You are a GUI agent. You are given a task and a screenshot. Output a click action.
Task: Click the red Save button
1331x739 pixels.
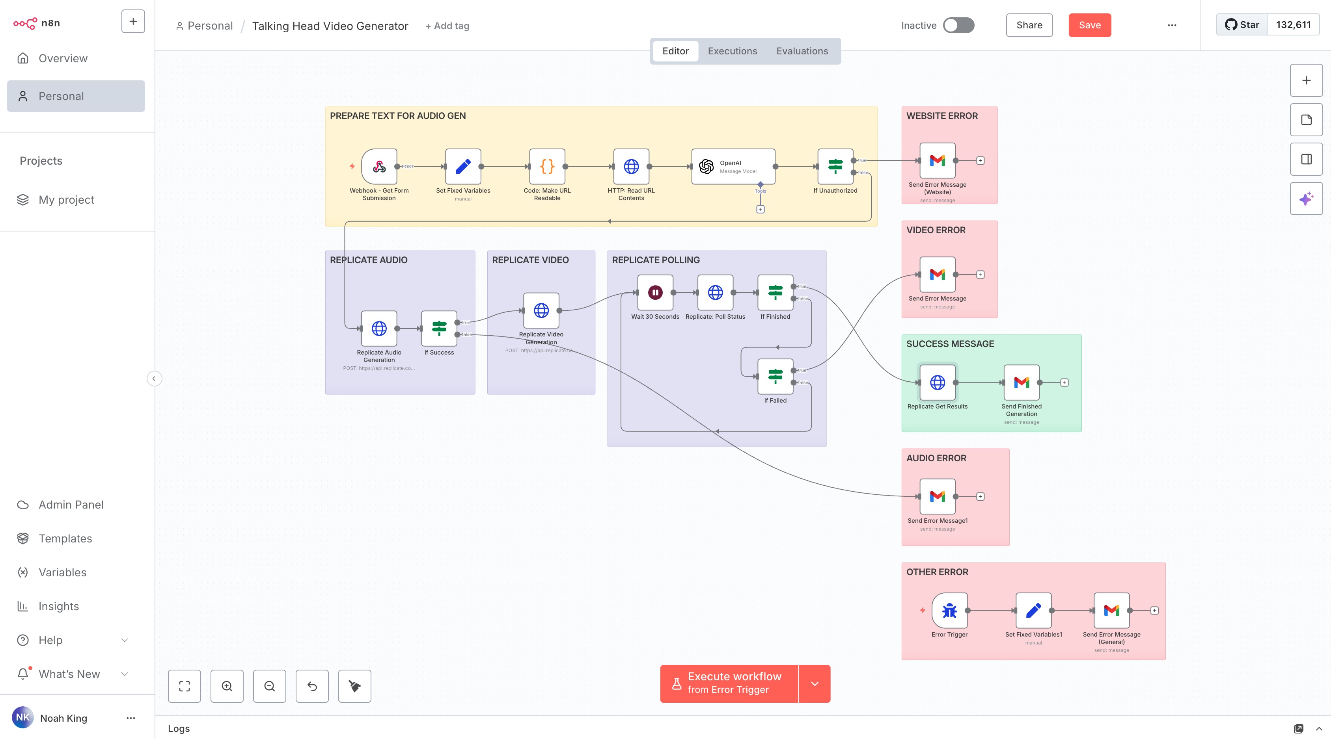tap(1089, 25)
